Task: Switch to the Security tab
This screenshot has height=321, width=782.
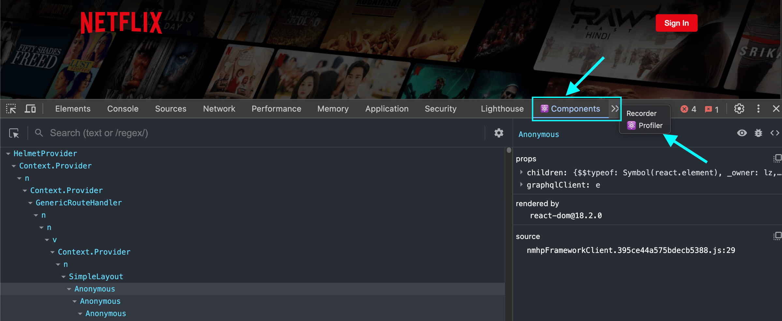Action: (441, 109)
